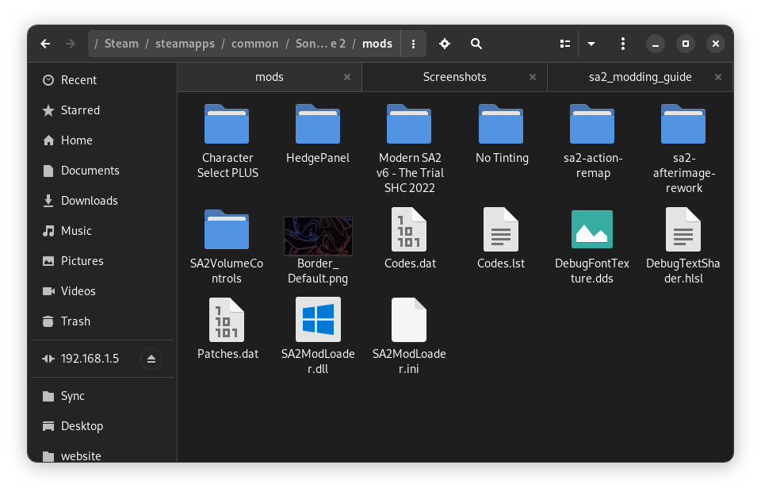Switch to the mods tab
The image size is (761, 492).
[270, 77]
